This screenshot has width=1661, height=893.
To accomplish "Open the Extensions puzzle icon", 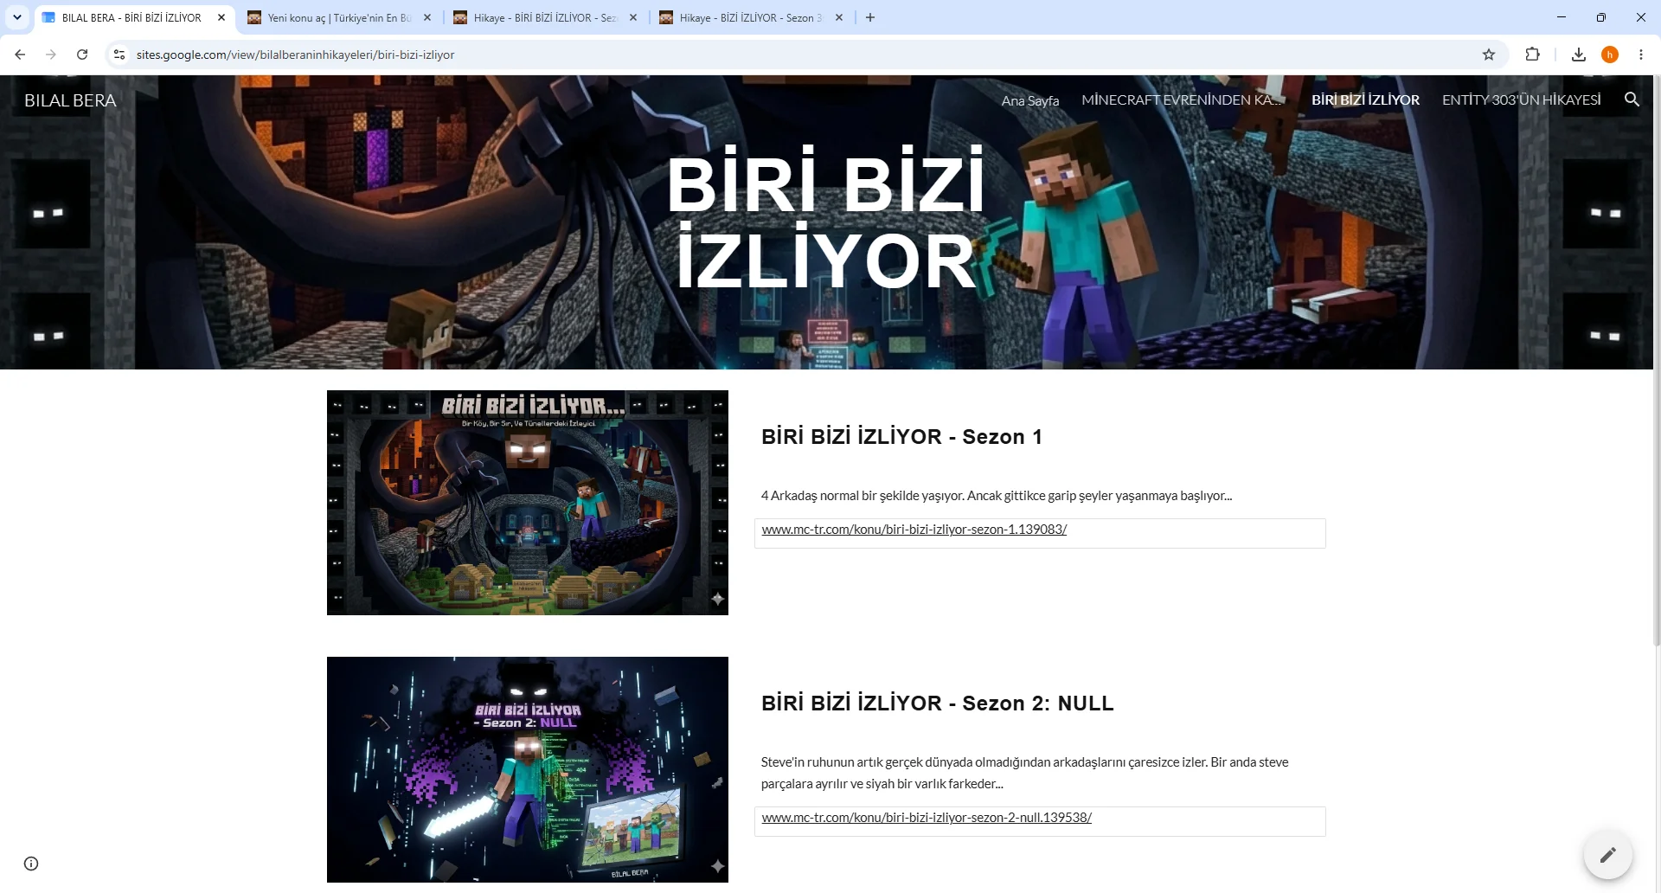I will click(x=1532, y=55).
